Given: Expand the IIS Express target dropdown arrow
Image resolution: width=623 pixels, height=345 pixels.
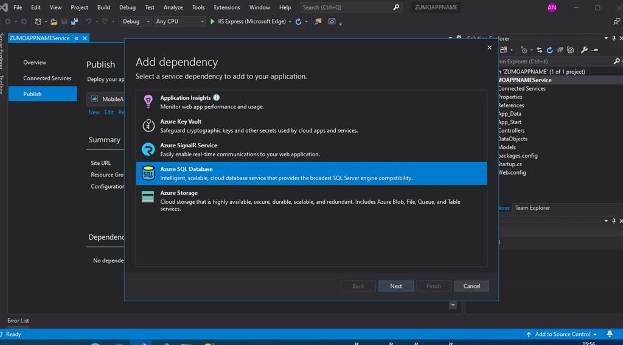Looking at the screenshot, I should tap(290, 21).
